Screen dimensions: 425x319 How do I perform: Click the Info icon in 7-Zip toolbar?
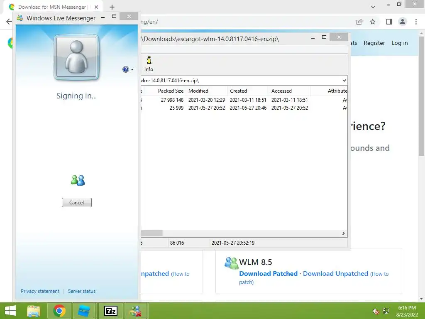point(149,64)
